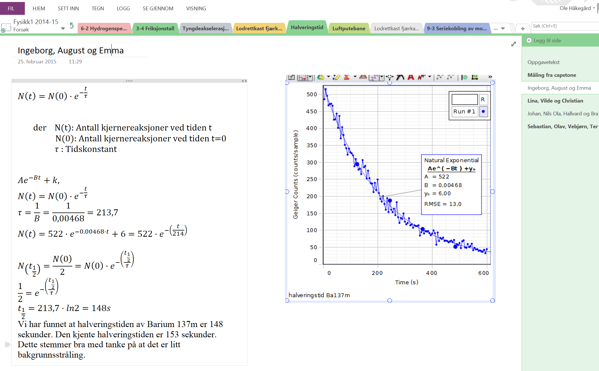Screen dimensions: 599x371
Task: Open the TEGN ribbon tab
Action: (98, 8)
